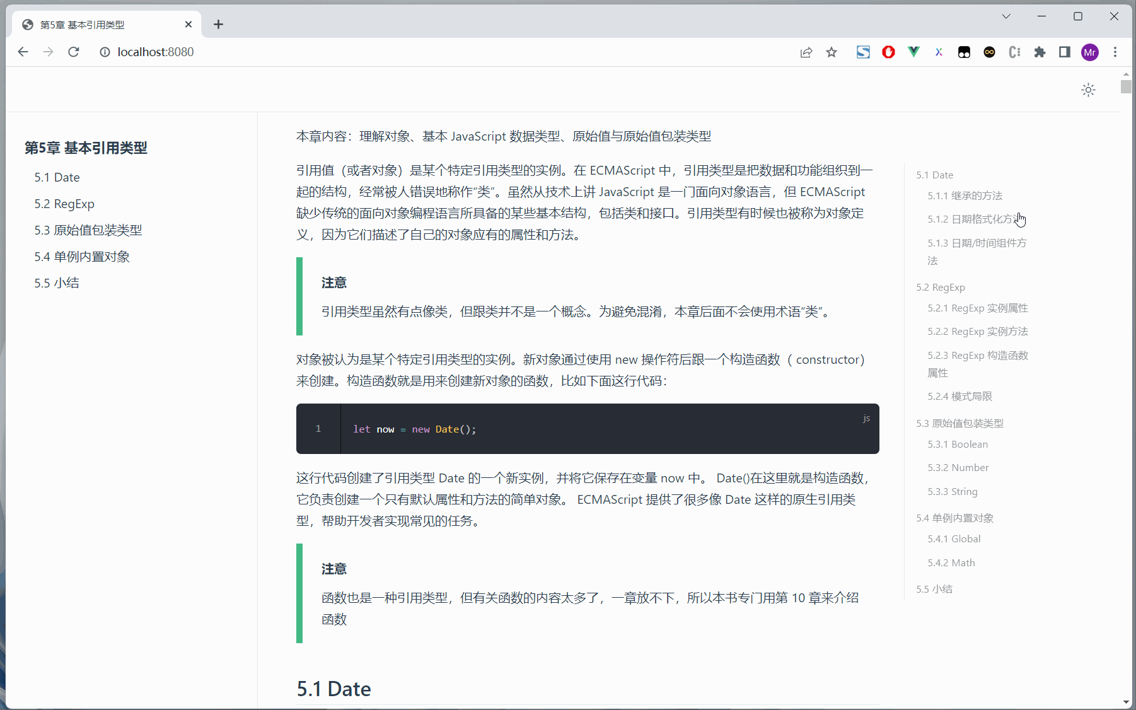Bookmark this page with the star icon
Image resolution: width=1136 pixels, height=710 pixels.
pos(832,52)
